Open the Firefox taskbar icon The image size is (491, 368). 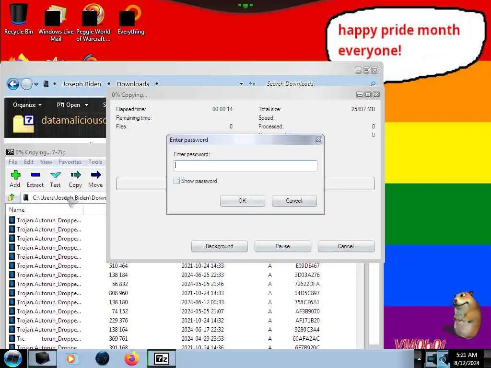click(x=132, y=358)
